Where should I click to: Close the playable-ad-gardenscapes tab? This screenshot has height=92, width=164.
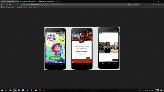[x=37, y=2]
